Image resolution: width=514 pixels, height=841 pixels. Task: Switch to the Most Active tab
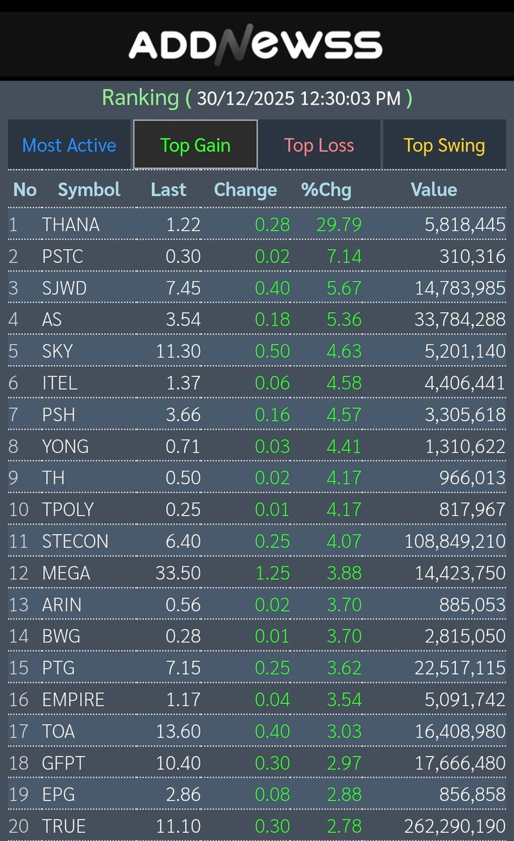click(x=69, y=145)
